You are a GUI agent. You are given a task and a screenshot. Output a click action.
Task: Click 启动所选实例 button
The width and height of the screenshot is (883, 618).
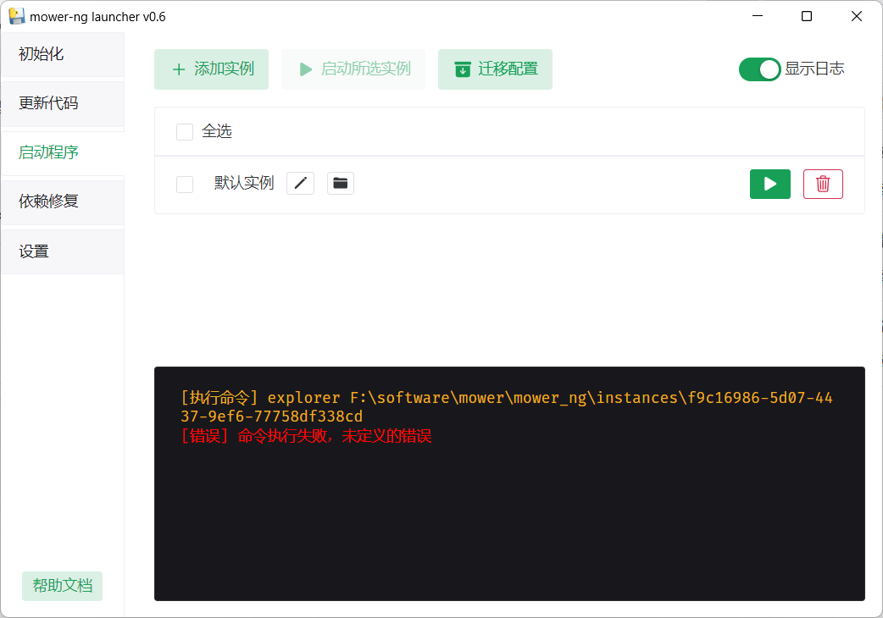(353, 69)
